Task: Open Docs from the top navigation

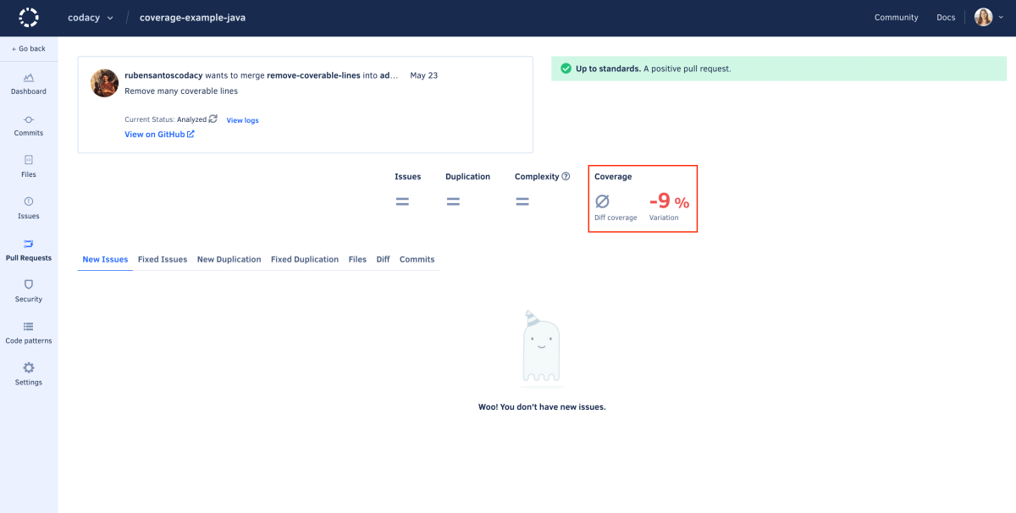Action: point(946,17)
